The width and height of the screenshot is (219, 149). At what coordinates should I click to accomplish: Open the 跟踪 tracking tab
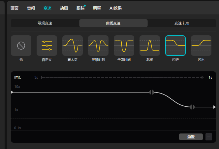[80, 8]
